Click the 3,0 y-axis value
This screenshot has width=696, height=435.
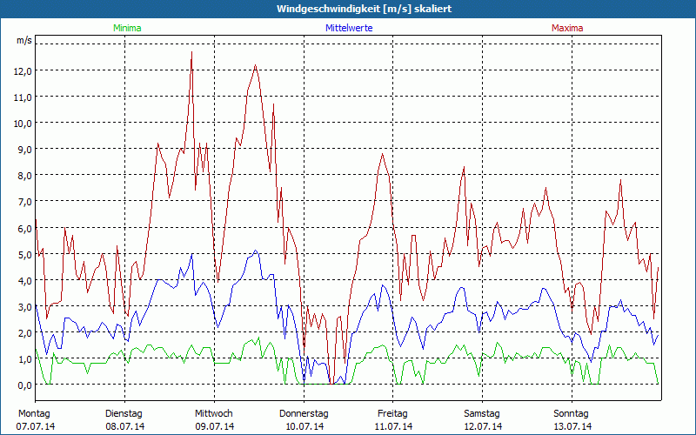(23, 306)
